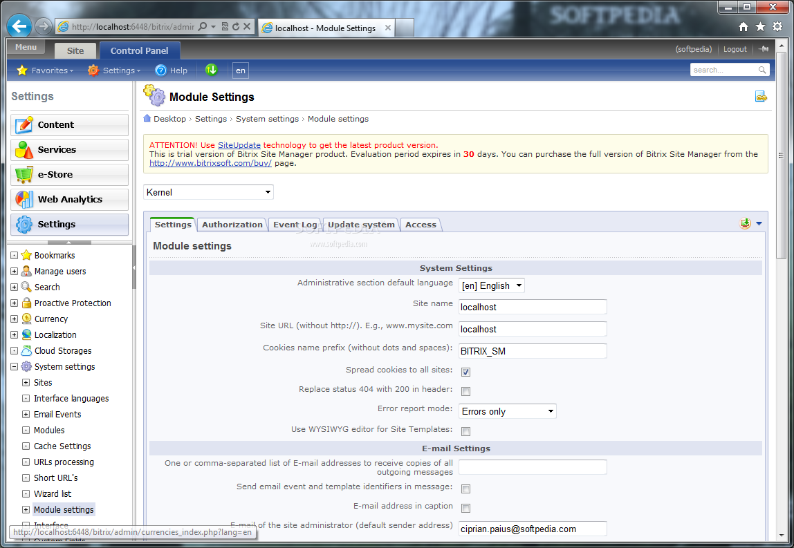This screenshot has width=794, height=548.
Task: Expand the Manage users tree node
Action: [x=14, y=271]
